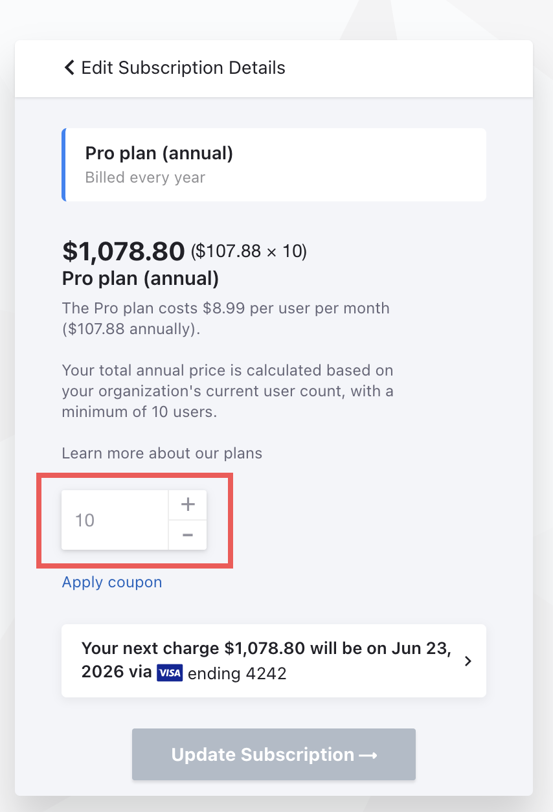This screenshot has width=553, height=812.
Task: Click the right chevron on next charge card
Action: point(468,661)
